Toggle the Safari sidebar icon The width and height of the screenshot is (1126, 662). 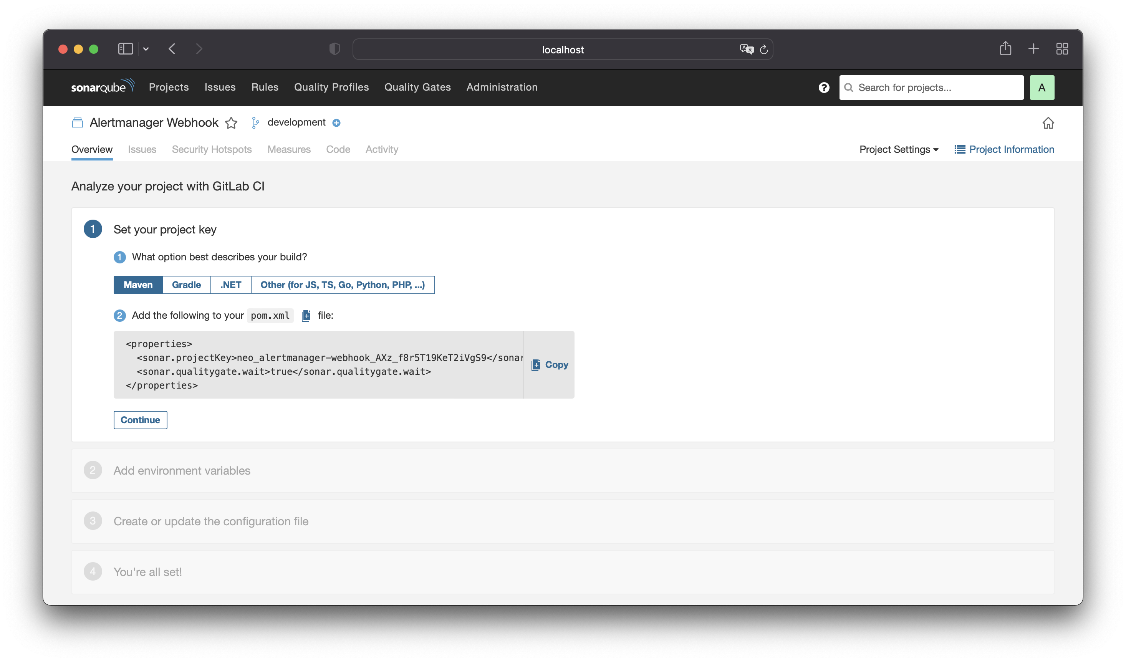tap(126, 49)
